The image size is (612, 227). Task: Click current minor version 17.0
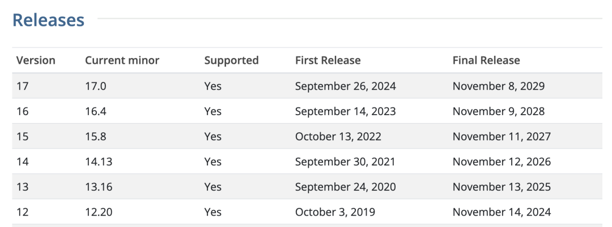coord(95,86)
